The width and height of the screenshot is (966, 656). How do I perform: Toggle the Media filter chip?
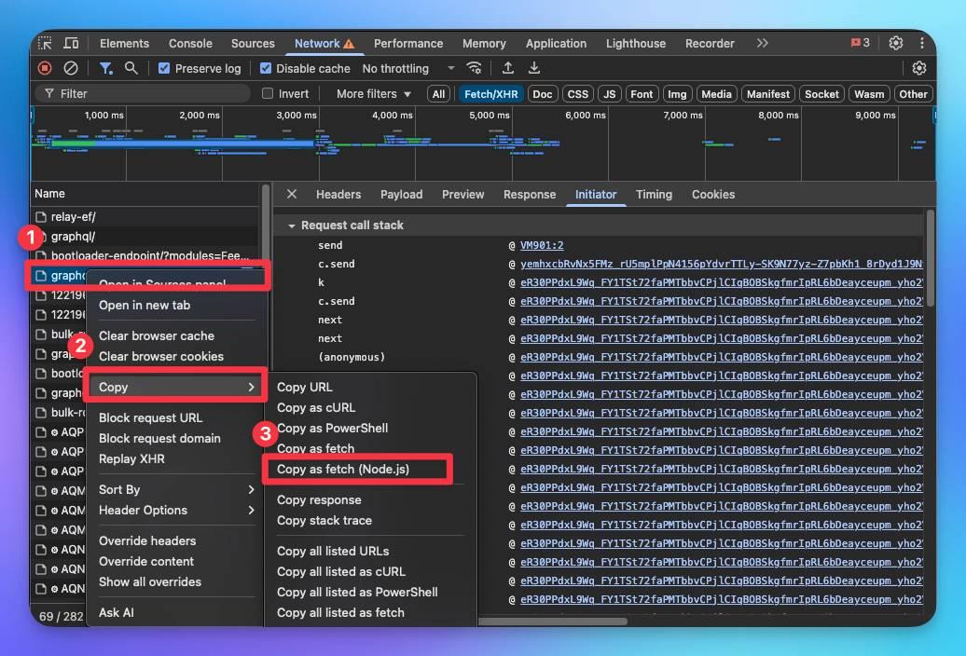pos(716,94)
